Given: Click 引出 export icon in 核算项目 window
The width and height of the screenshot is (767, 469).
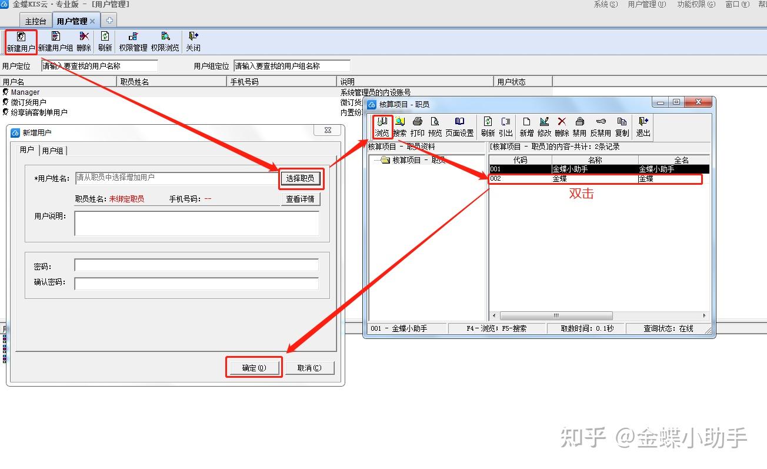Looking at the screenshot, I should click(505, 127).
